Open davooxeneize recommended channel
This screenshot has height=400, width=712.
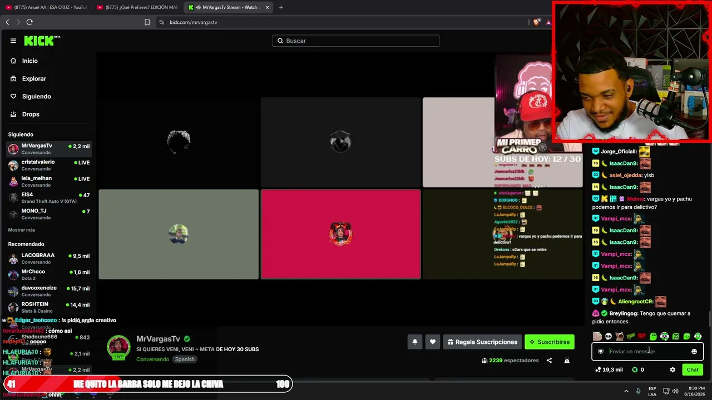(48, 291)
